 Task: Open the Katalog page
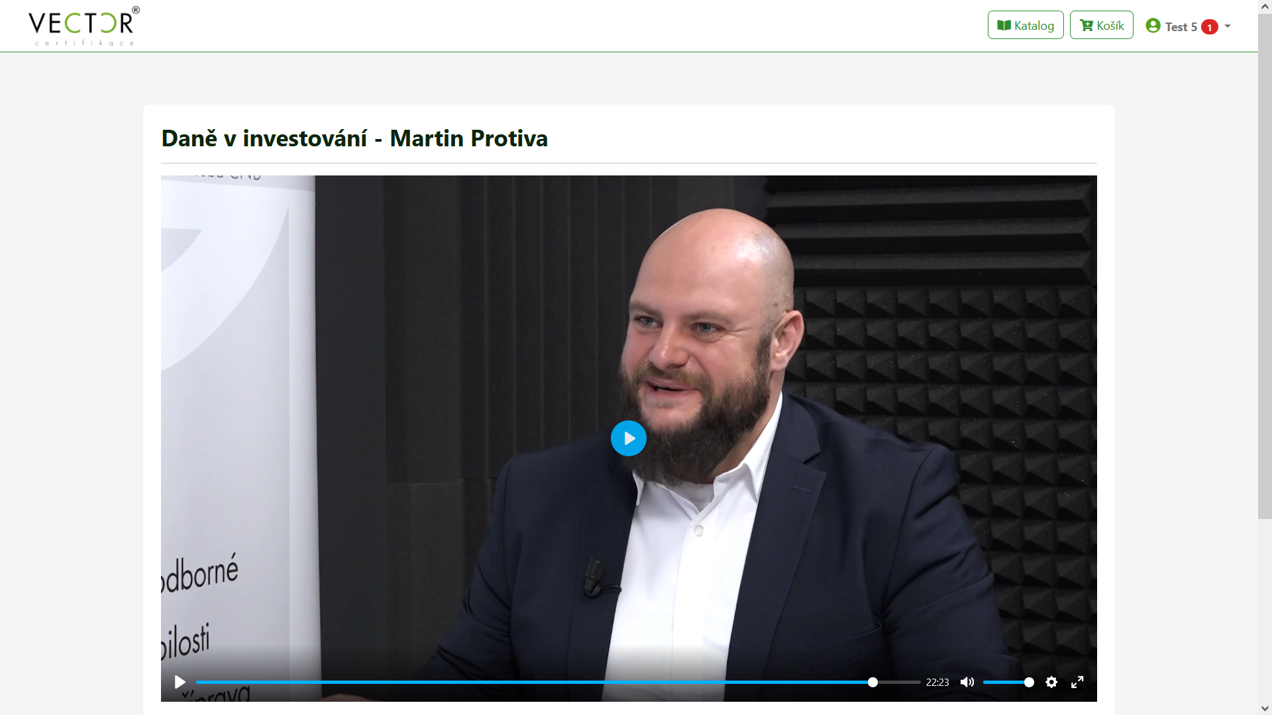point(1026,25)
